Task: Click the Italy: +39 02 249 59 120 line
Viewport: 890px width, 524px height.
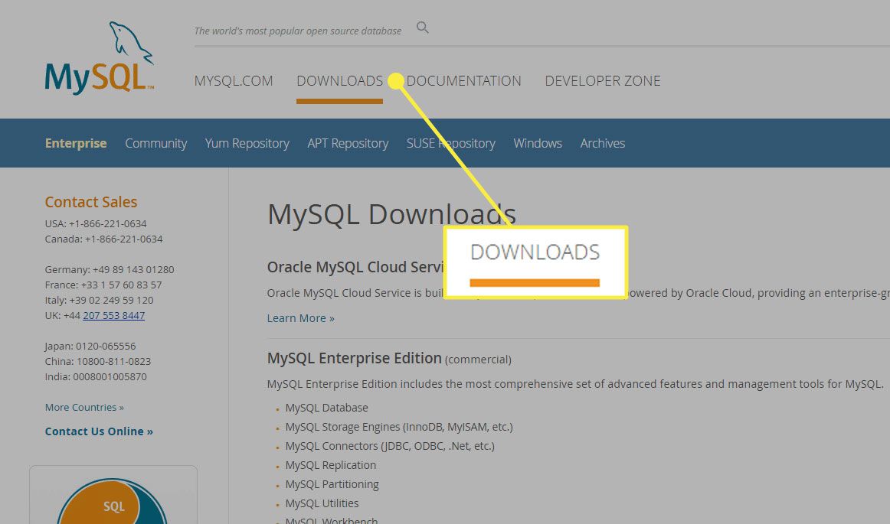Action: (99, 300)
